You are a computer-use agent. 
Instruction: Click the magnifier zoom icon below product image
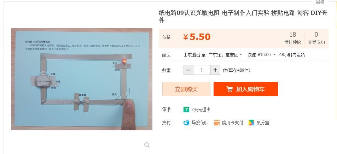click(x=147, y=145)
